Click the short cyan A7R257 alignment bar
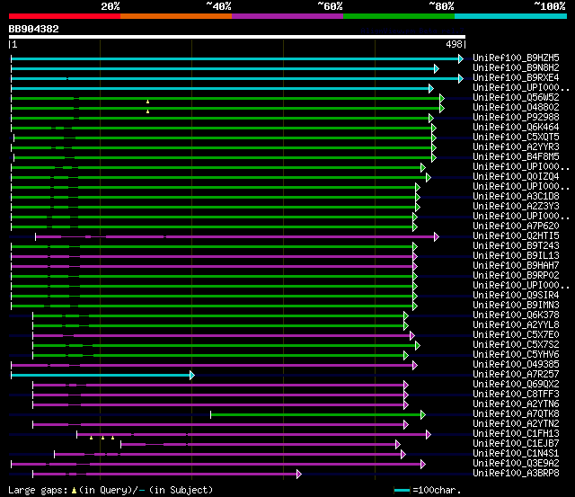 pos(101,376)
